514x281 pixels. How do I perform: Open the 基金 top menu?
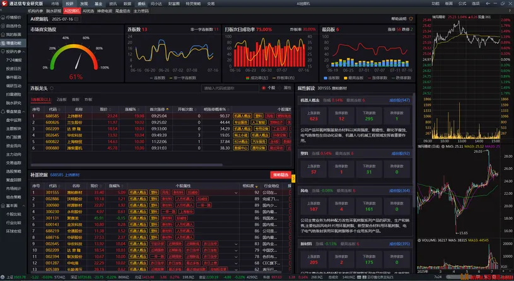click(98, 4)
